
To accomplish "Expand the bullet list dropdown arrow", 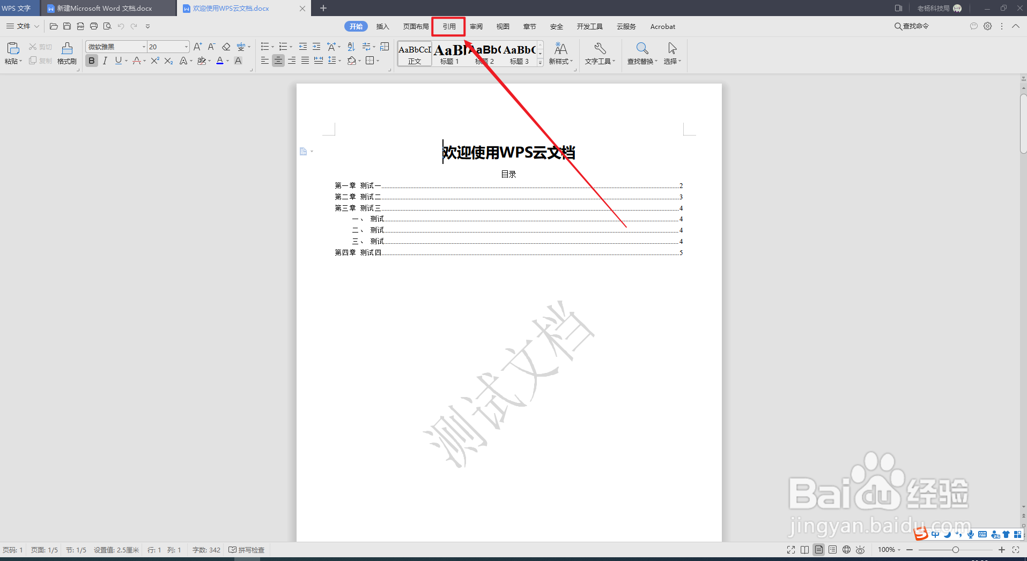I will (x=272, y=47).
